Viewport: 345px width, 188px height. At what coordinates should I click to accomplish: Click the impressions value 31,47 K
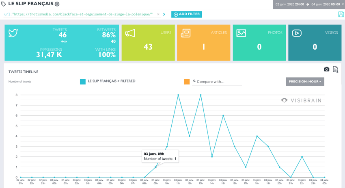click(49, 54)
